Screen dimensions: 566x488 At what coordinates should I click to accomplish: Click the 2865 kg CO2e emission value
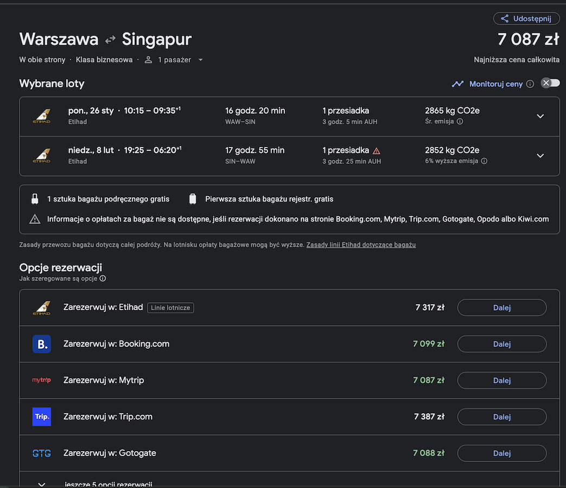click(x=452, y=111)
